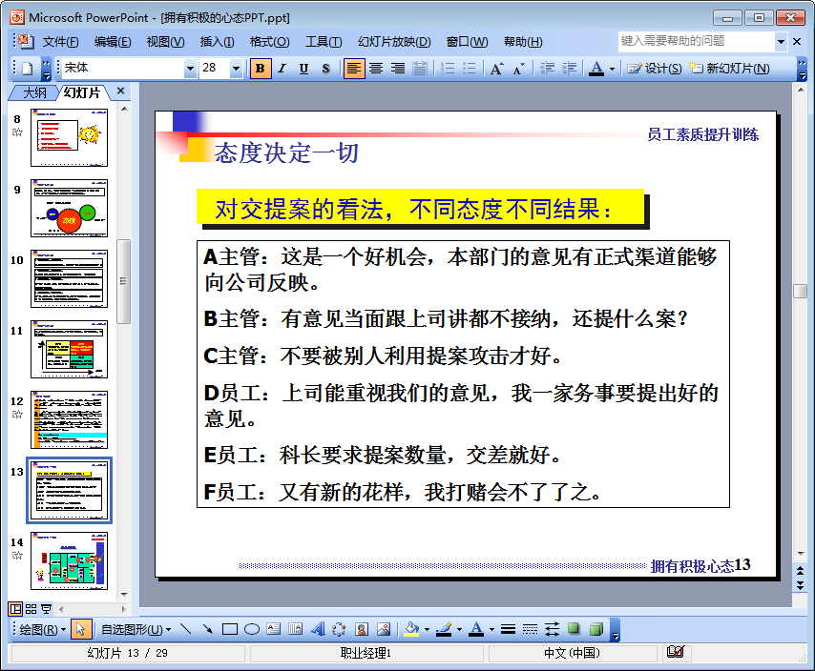This screenshot has width=815, height=671.
Task: Insert WordArt from the drawing toolbar
Action: [318, 629]
